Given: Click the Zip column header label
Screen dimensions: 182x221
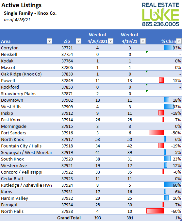Looking at the screenshot, I should coord(67,41).
